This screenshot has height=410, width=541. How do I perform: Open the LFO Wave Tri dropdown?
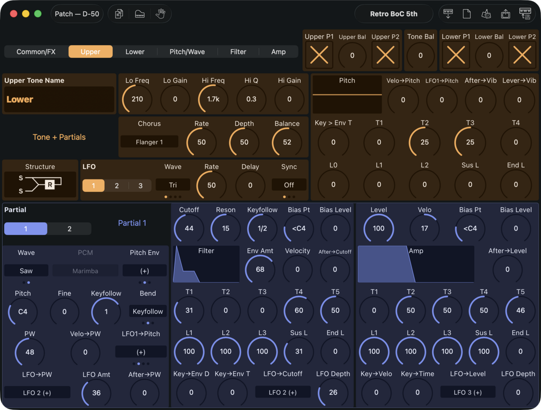pos(173,185)
